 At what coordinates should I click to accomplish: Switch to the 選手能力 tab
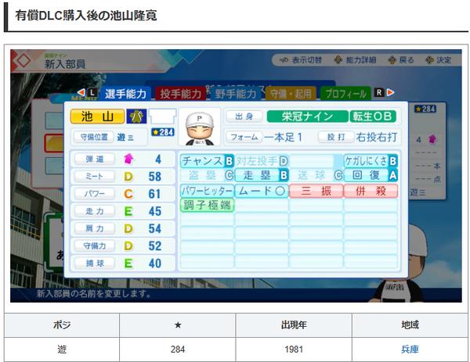(125, 93)
